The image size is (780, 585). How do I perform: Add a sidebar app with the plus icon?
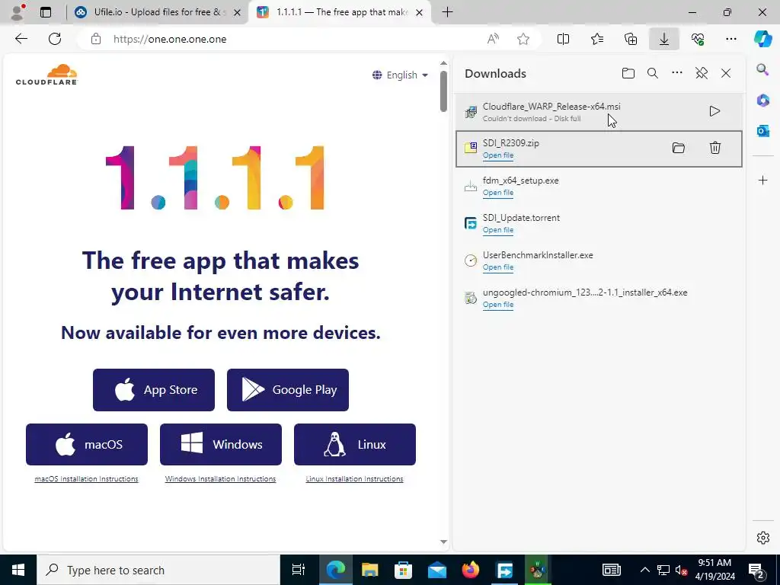pos(762,180)
